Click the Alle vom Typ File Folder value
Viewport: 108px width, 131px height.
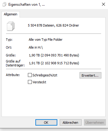[x=46, y=40]
